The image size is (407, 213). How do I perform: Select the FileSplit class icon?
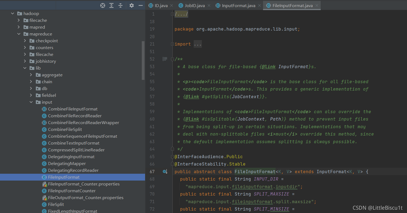click(x=44, y=204)
